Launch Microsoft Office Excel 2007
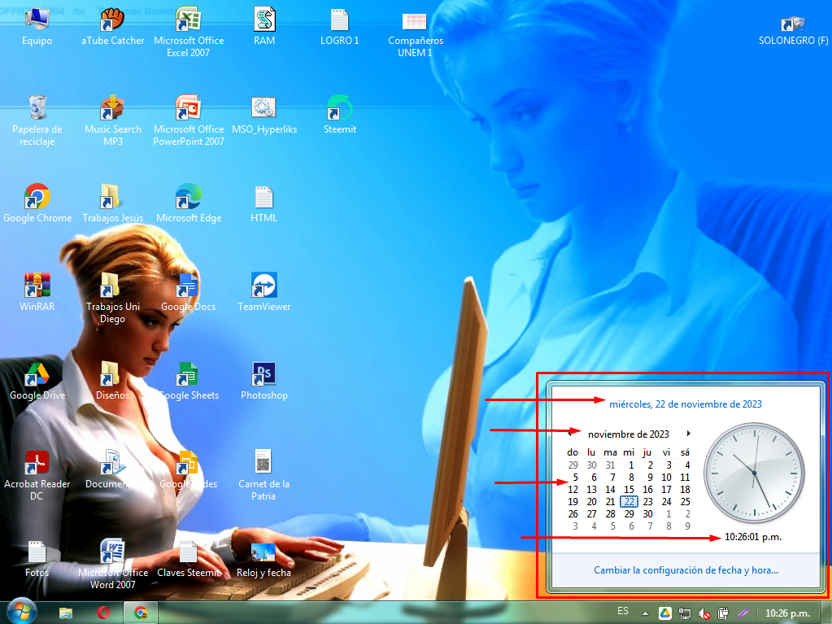Viewport: 832px width, 624px height. coord(188,18)
